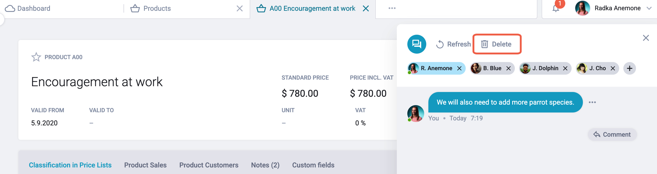Click the Comment reply button
This screenshot has width=657, height=174.
pyautogui.click(x=612, y=135)
